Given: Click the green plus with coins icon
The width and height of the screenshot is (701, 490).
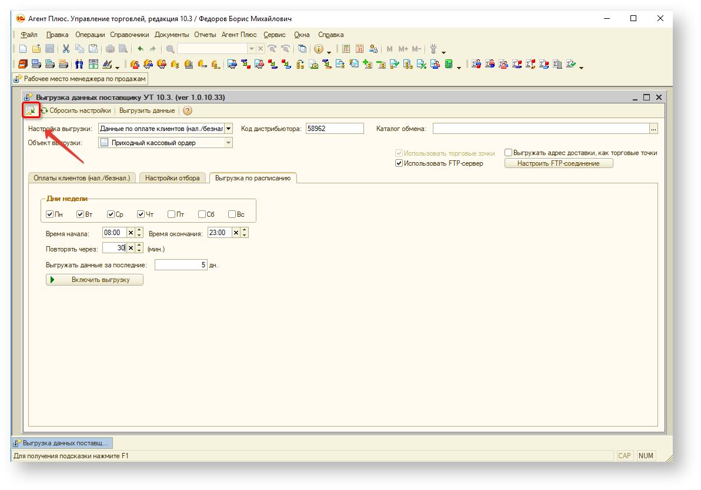Looking at the screenshot, I should click(368, 64).
